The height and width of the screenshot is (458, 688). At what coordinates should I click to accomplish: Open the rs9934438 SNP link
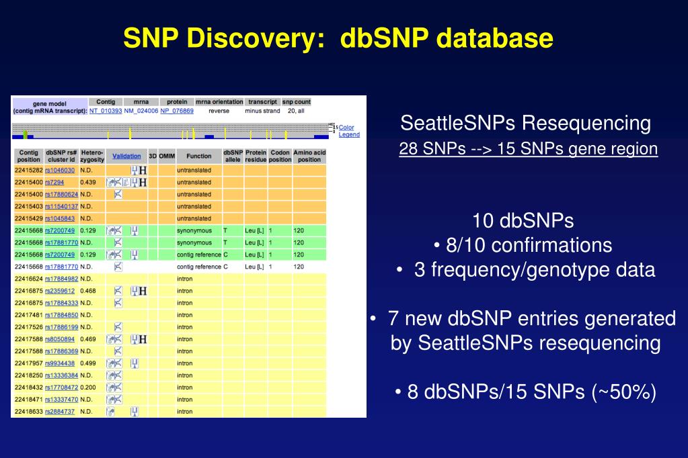coord(60,363)
